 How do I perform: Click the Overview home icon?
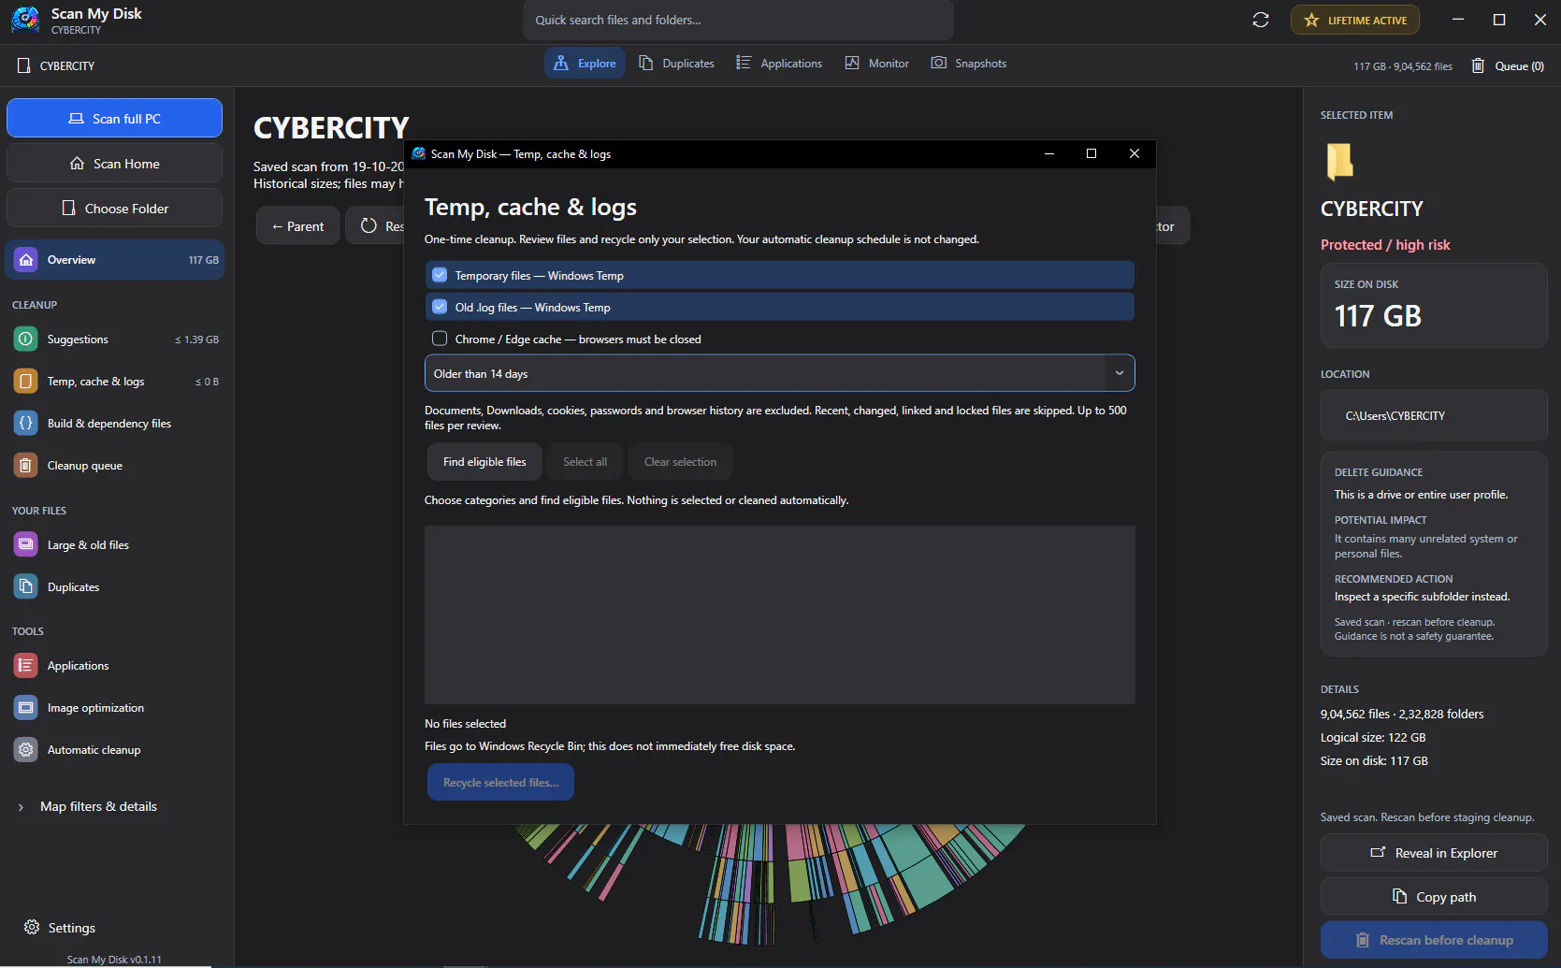pyautogui.click(x=26, y=259)
